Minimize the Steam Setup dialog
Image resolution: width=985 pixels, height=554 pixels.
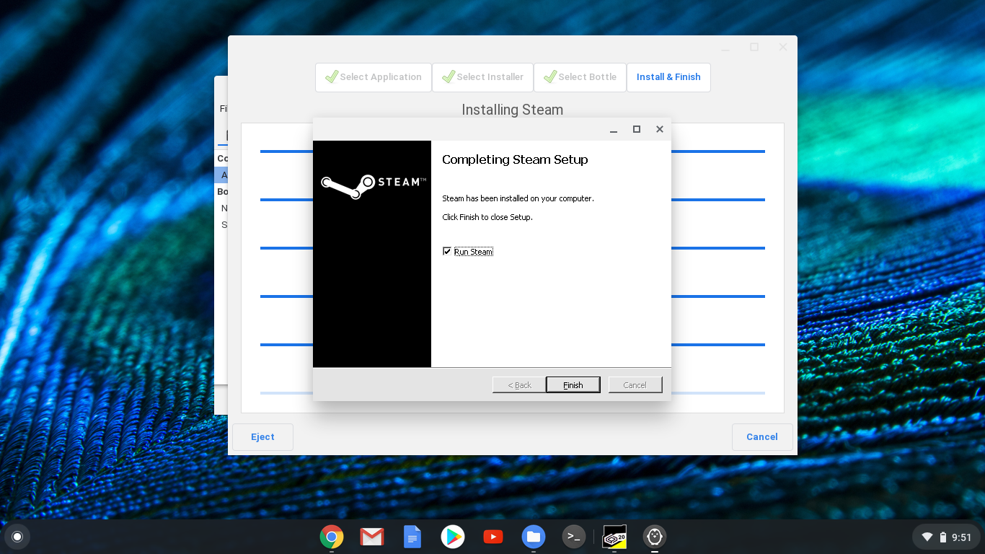click(x=614, y=130)
